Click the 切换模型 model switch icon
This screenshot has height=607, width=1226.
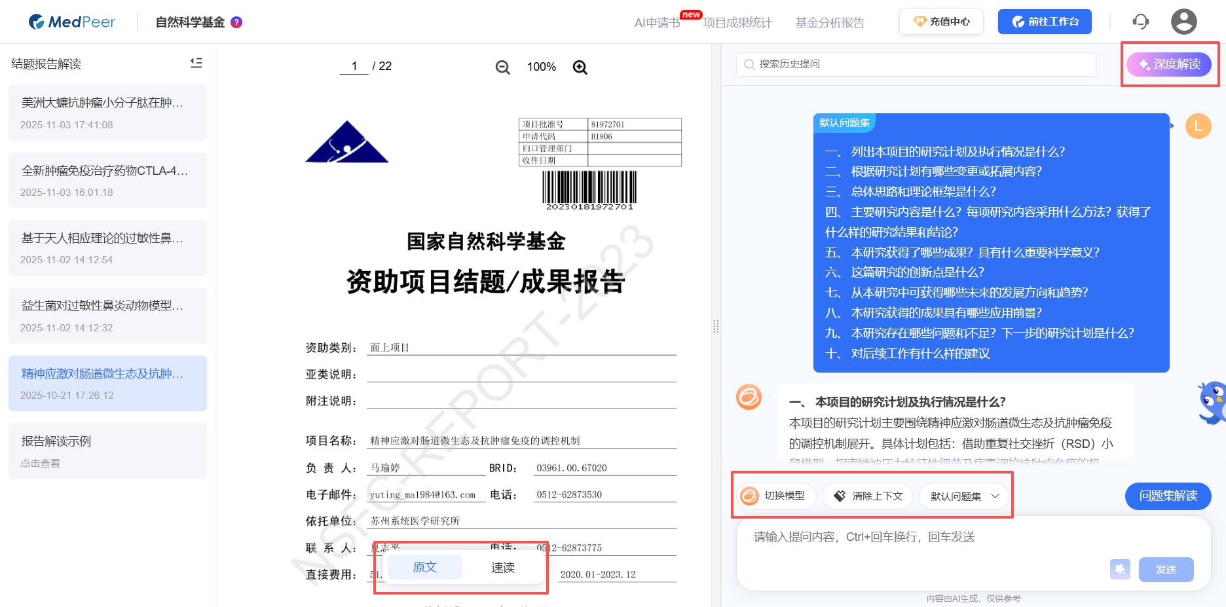(749, 496)
